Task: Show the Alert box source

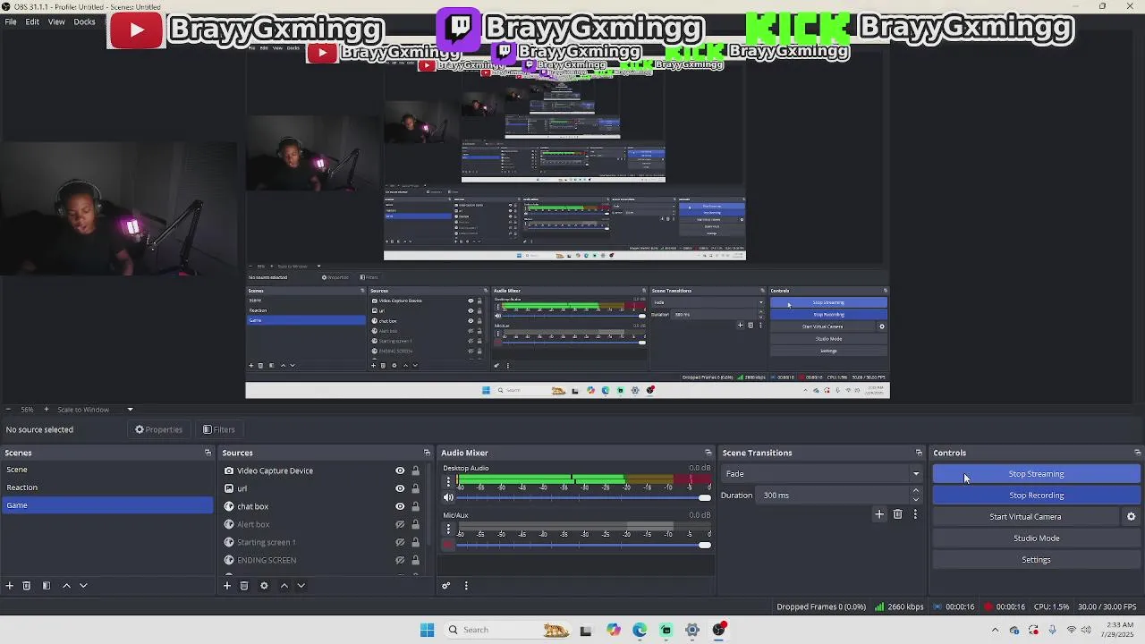Action: click(x=400, y=524)
